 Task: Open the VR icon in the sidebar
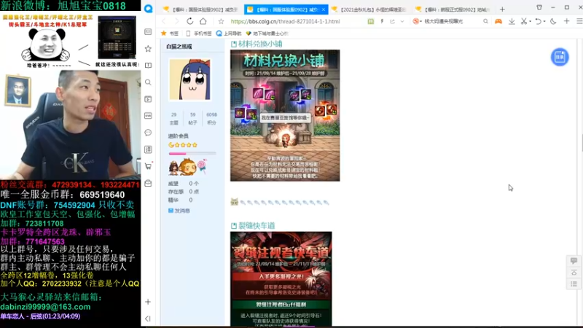coord(148,116)
